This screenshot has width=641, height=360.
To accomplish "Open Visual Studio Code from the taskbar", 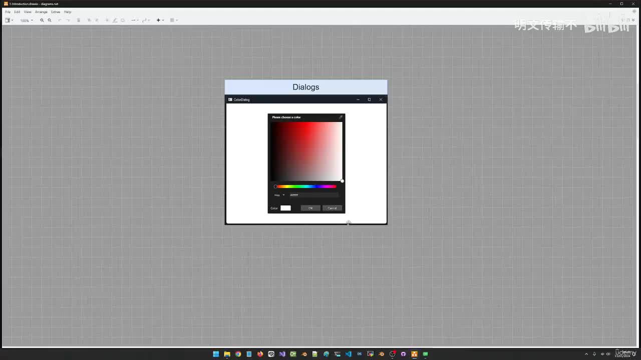I will point(348,354).
